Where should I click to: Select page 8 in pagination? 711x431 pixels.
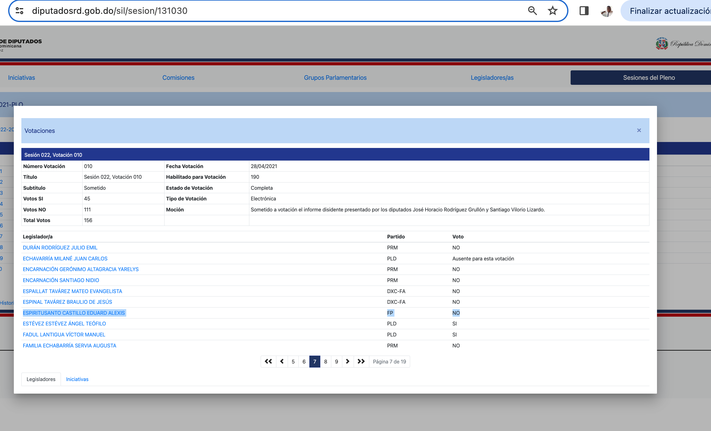point(326,362)
